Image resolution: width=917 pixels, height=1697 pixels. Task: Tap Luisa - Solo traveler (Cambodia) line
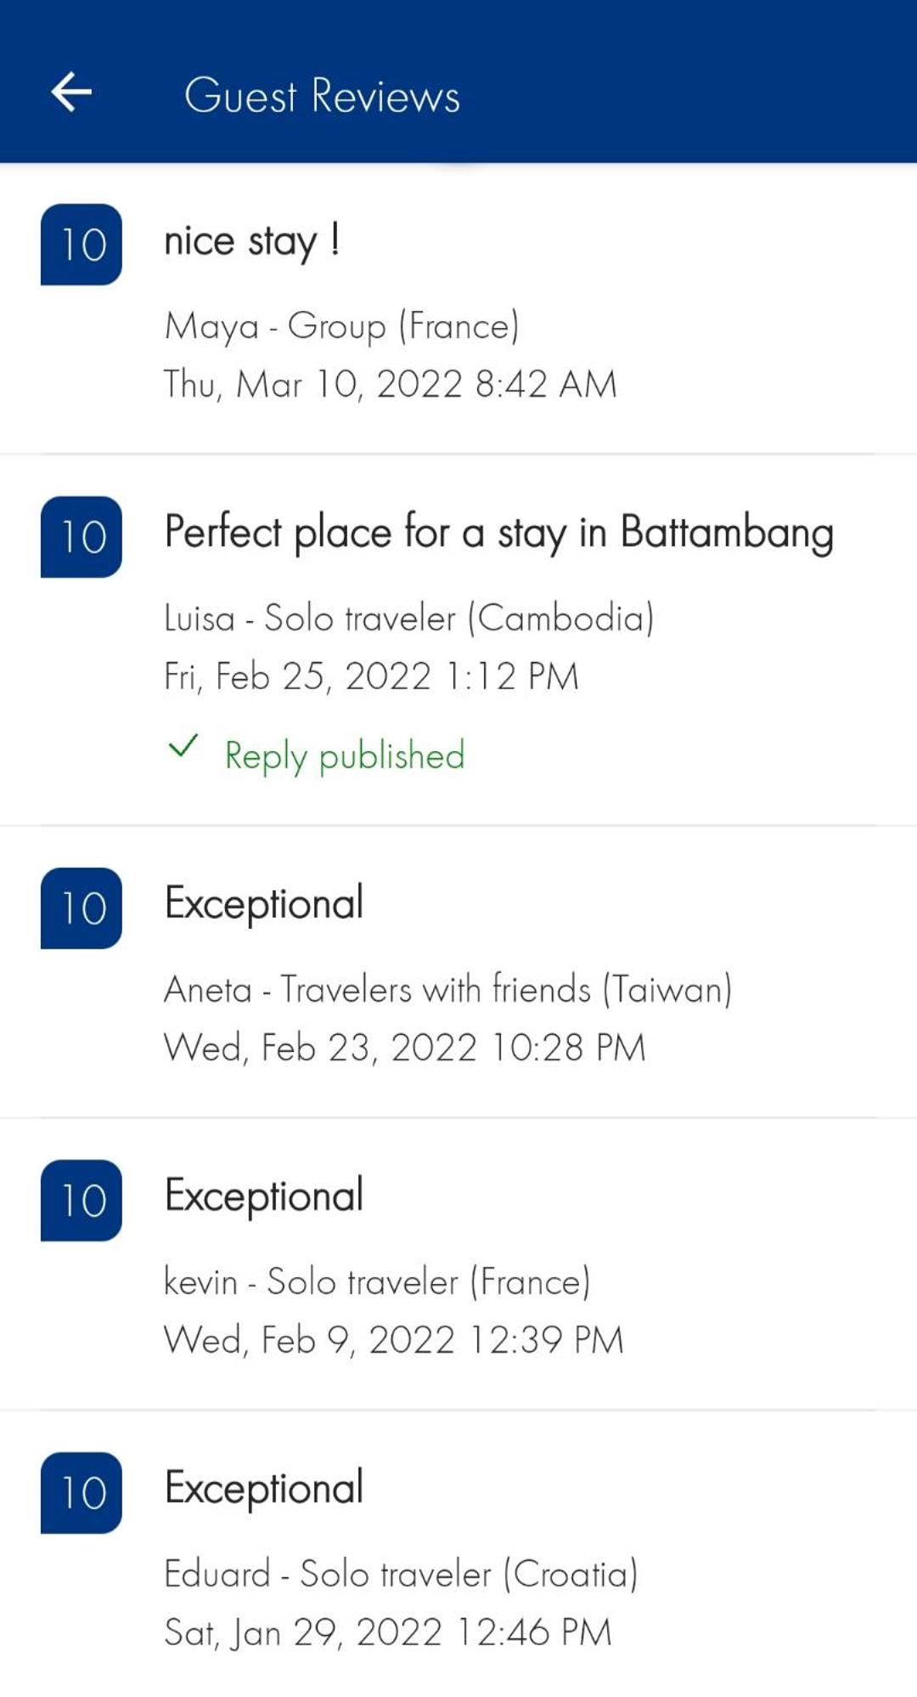[409, 618]
